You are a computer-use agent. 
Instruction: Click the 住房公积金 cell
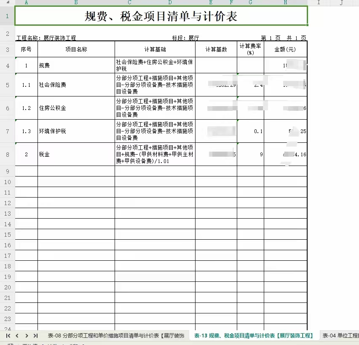pyautogui.click(x=76, y=108)
